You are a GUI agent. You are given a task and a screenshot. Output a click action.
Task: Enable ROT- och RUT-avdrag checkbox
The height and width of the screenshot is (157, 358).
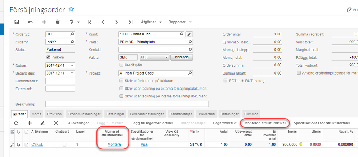pyautogui.click(x=225, y=81)
